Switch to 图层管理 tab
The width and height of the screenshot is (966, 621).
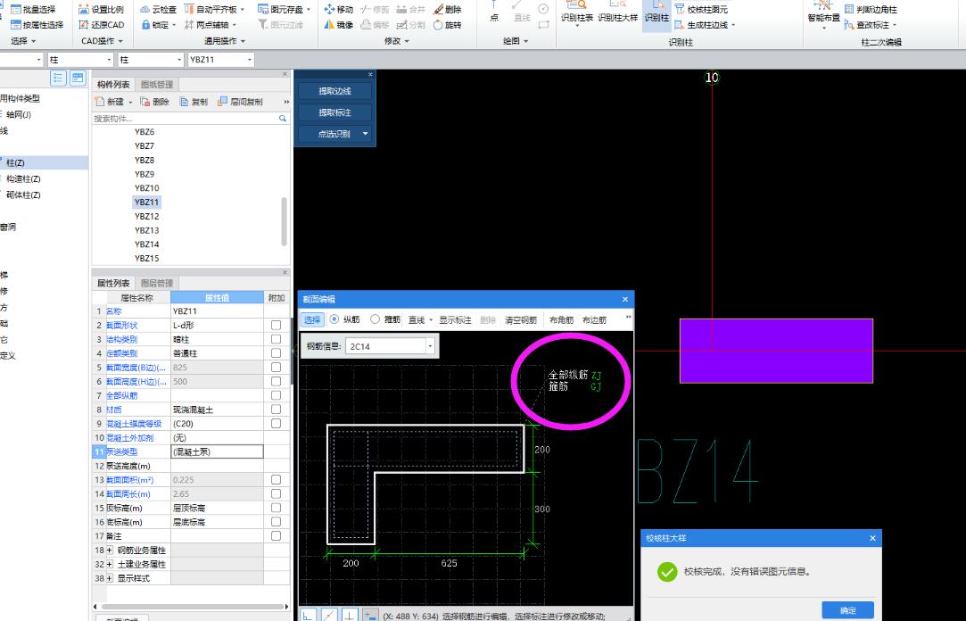pos(157,284)
